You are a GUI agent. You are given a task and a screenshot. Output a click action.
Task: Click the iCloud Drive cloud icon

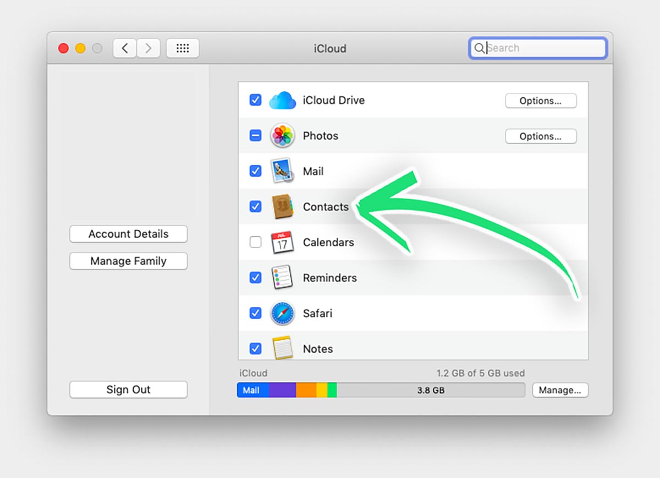click(x=282, y=101)
